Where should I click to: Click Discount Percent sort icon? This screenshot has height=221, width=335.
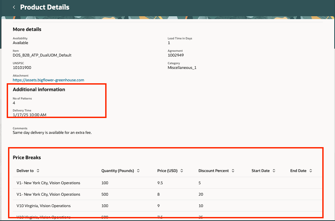pyautogui.click(x=233, y=171)
